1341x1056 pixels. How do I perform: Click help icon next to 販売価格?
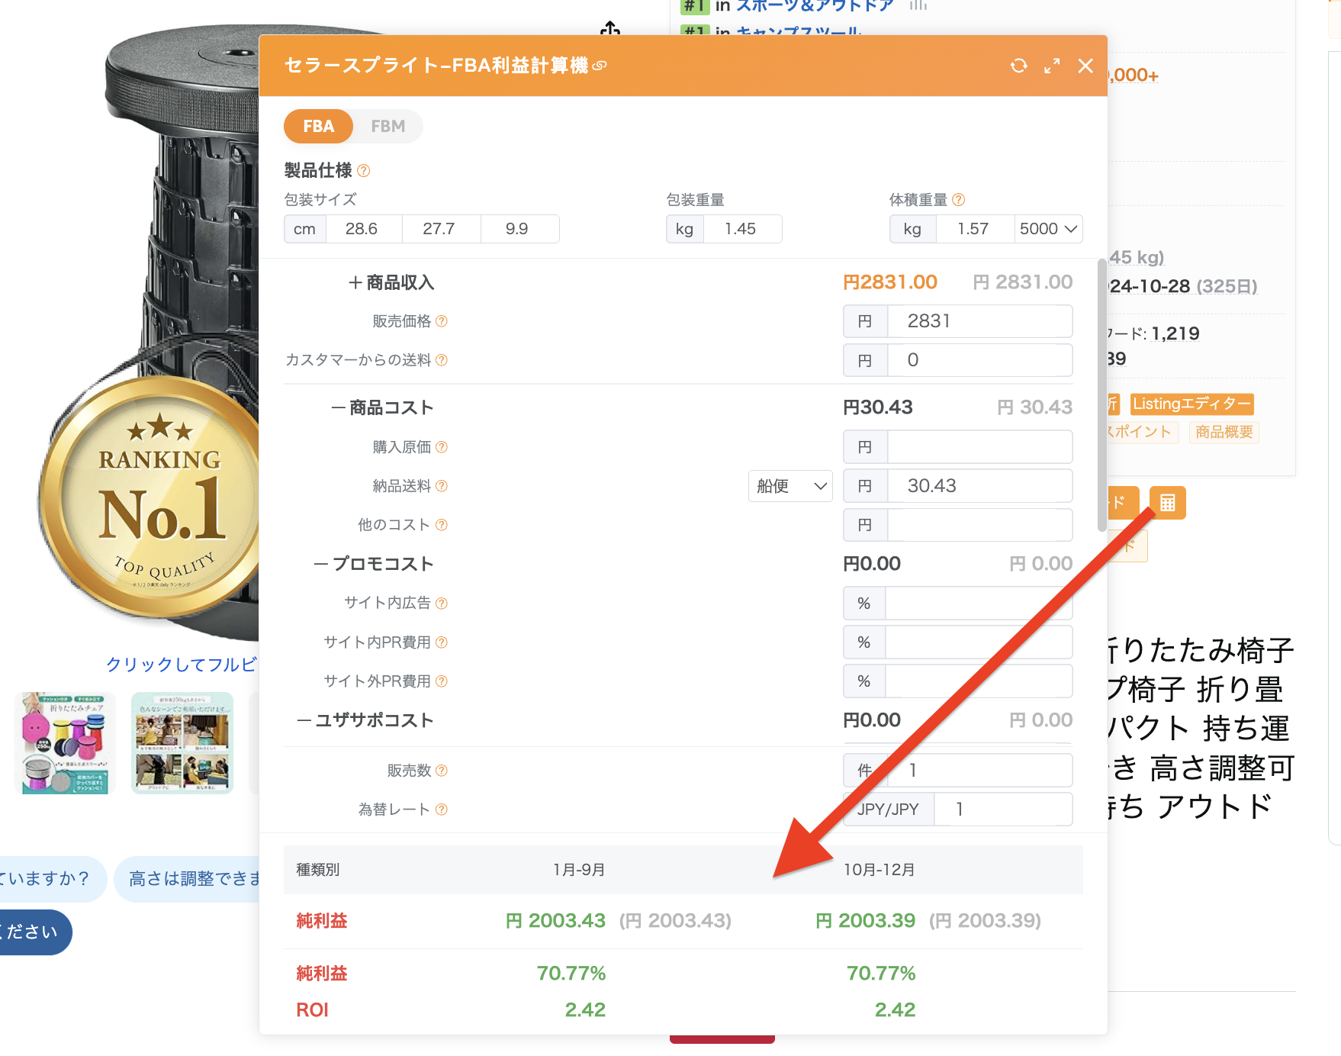pyautogui.click(x=442, y=321)
